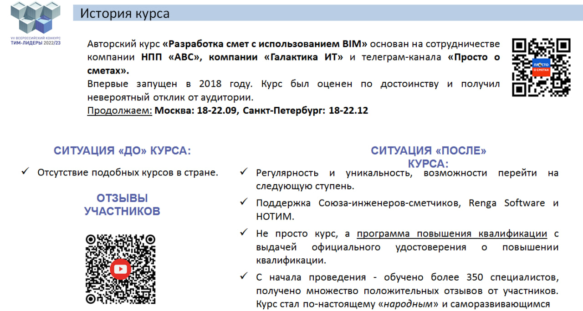The height and width of the screenshot is (311, 583).
Task: Click checkmark next to «Отсутствие подобных курсов»
Action: point(26,172)
